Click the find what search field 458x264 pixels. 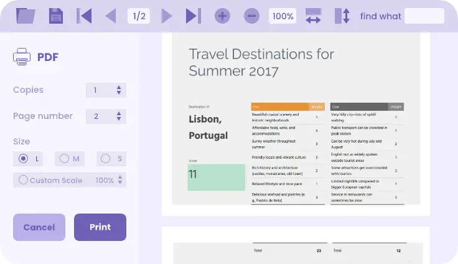click(x=424, y=16)
